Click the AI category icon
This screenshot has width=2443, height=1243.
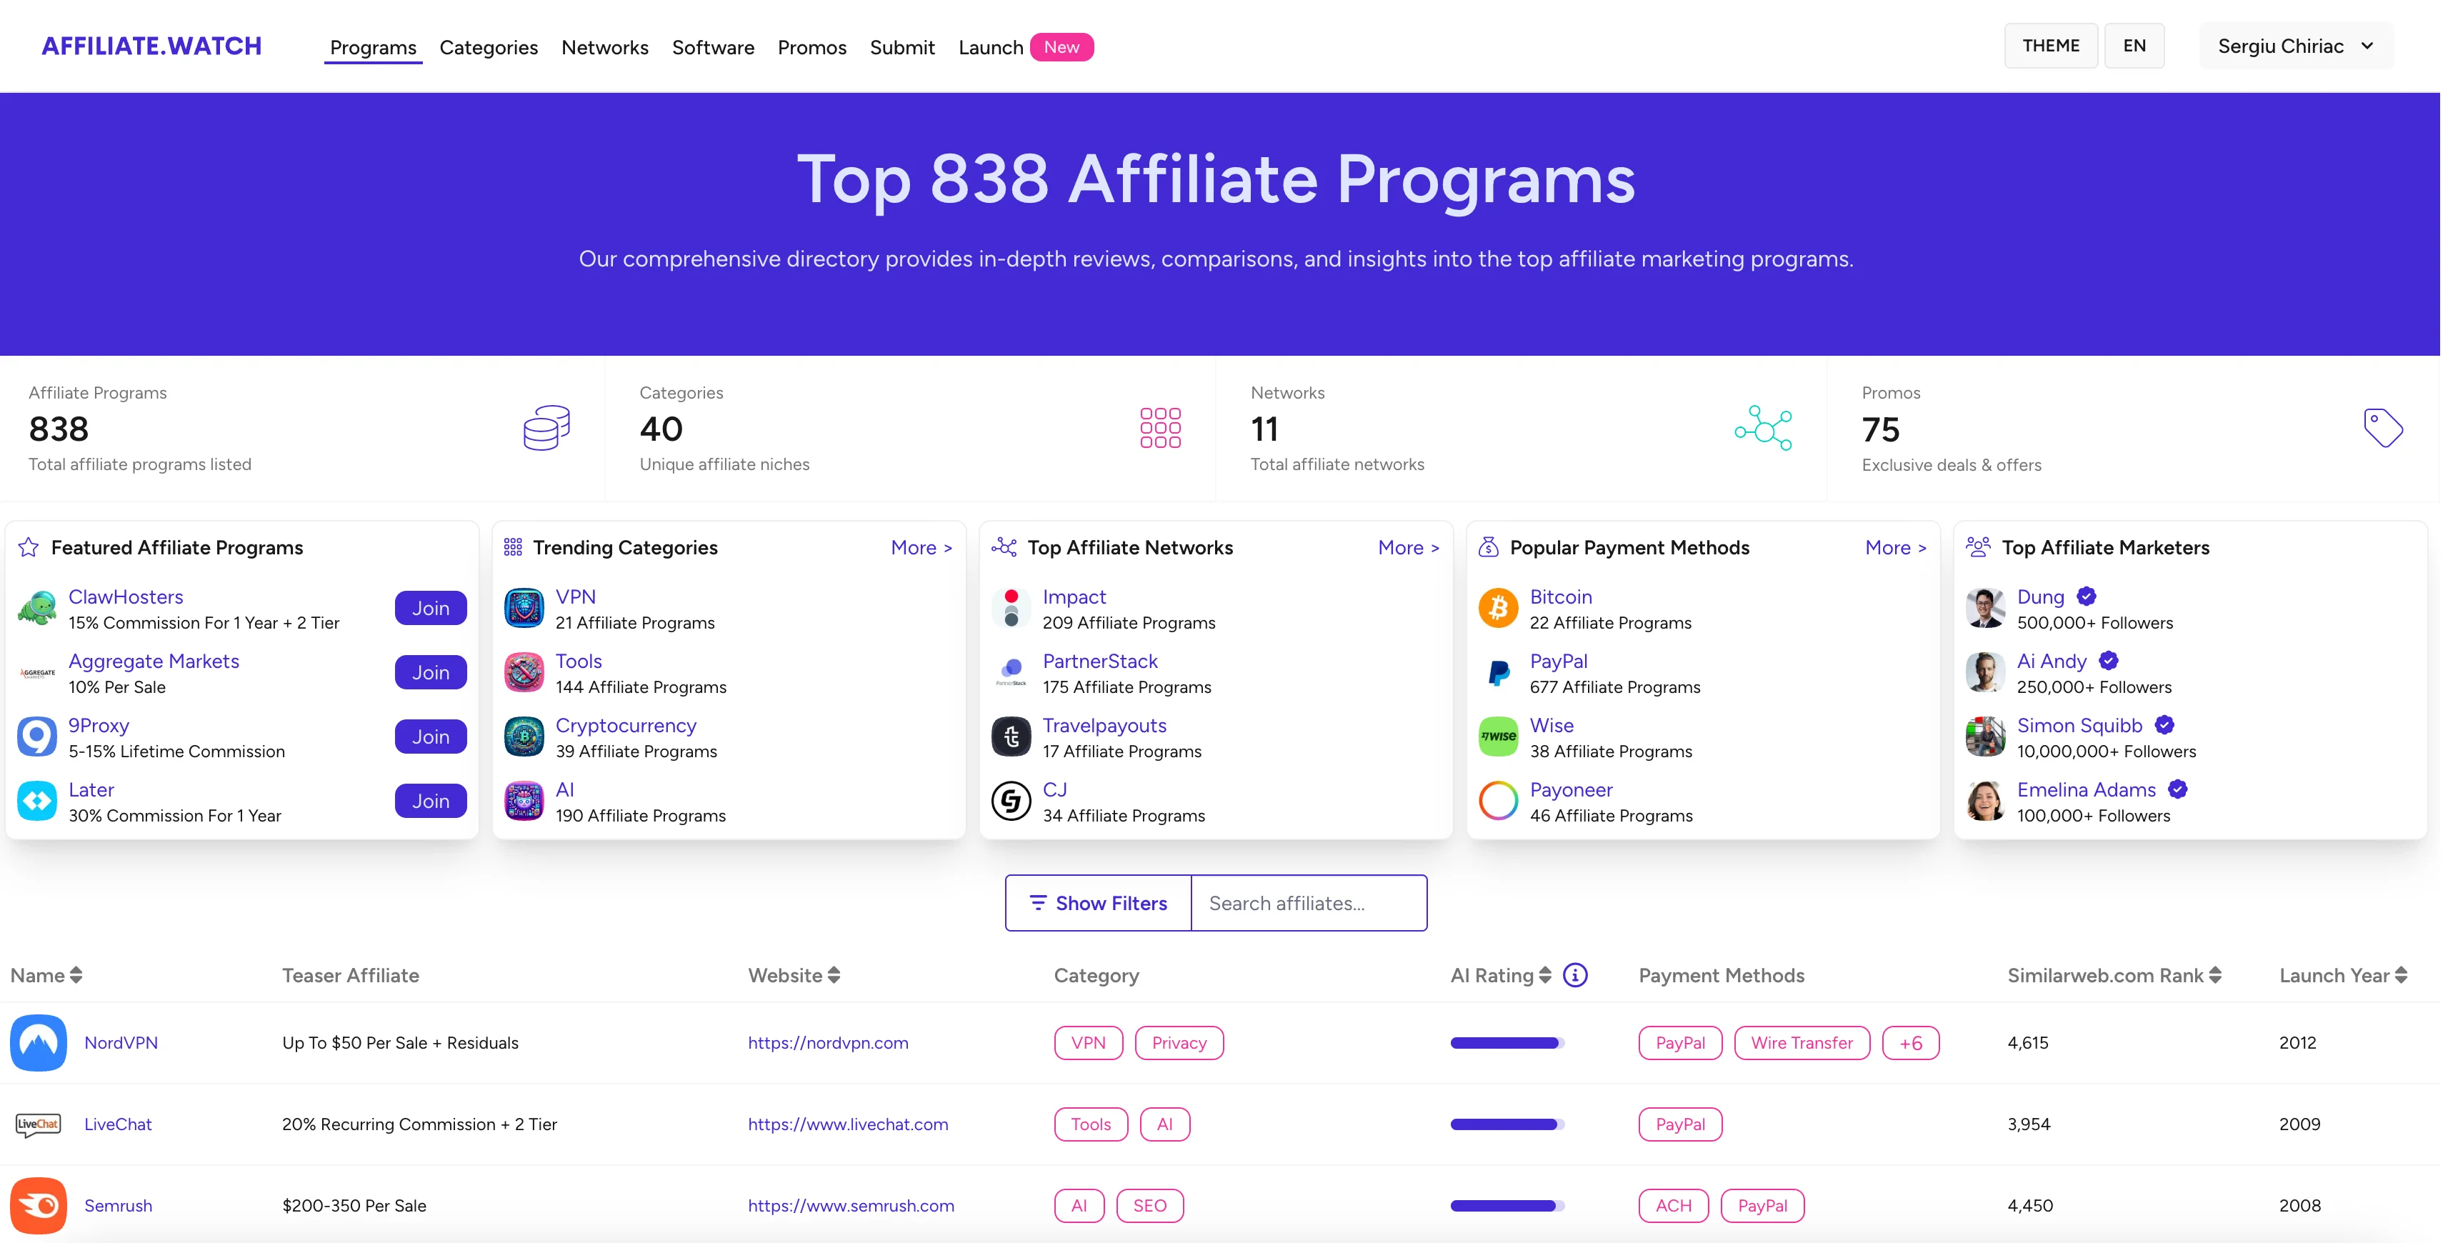coord(524,802)
